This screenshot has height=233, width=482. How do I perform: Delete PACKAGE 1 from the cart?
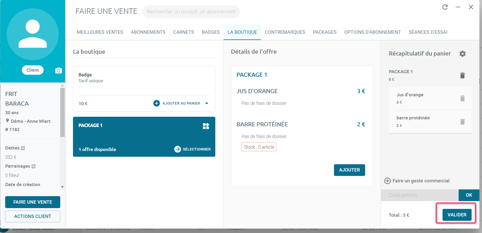[463, 76]
